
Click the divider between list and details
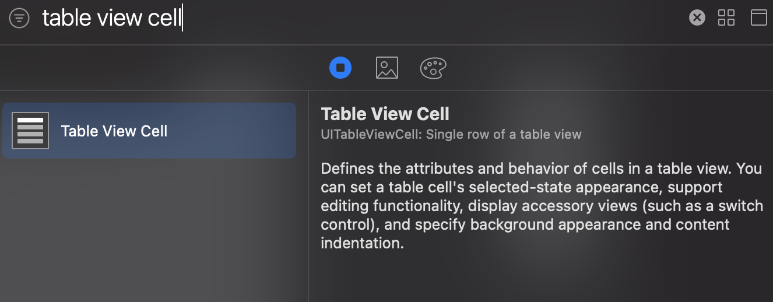pyautogui.click(x=308, y=196)
